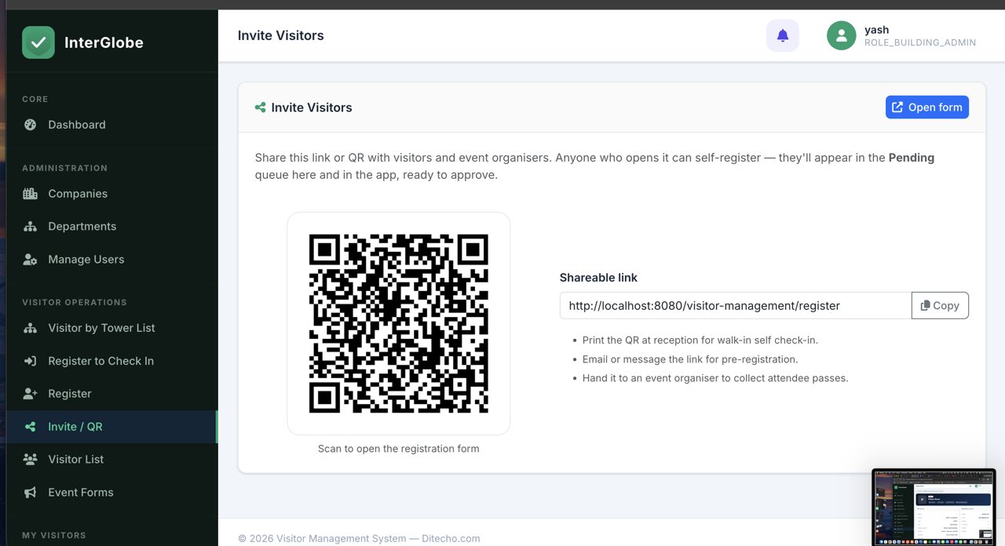Click the 'Print the QR at reception' bullet
This screenshot has width=1005, height=546.
point(700,340)
